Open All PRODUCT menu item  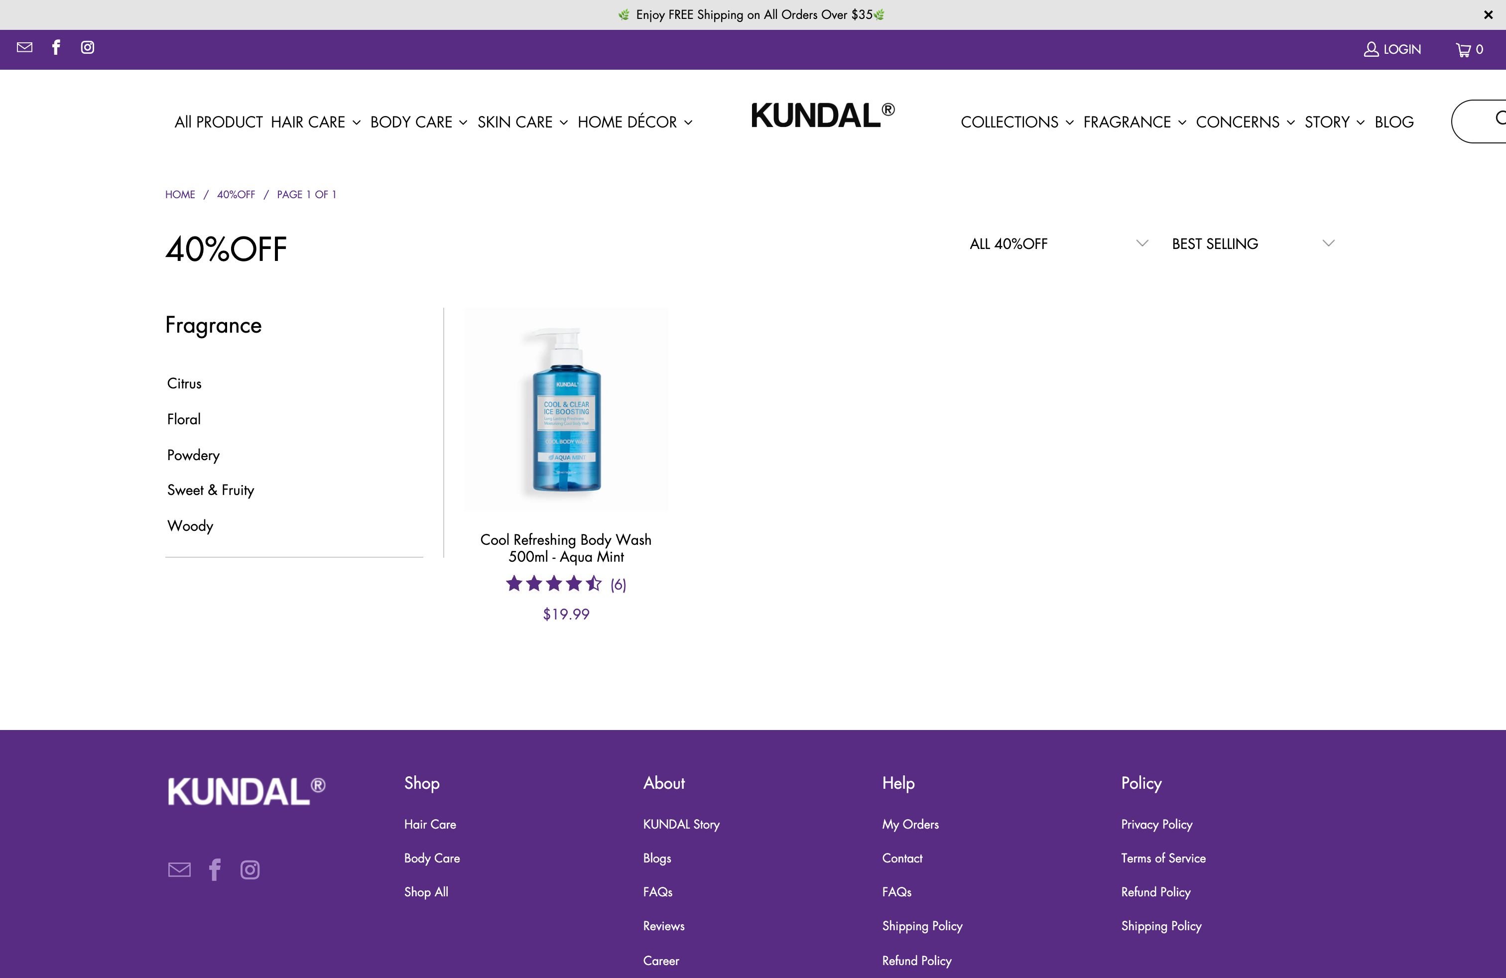[218, 122]
